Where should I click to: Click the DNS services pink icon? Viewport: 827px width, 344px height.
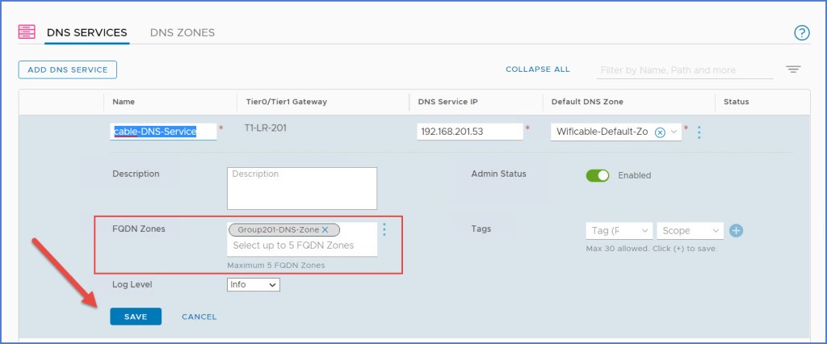tap(27, 32)
